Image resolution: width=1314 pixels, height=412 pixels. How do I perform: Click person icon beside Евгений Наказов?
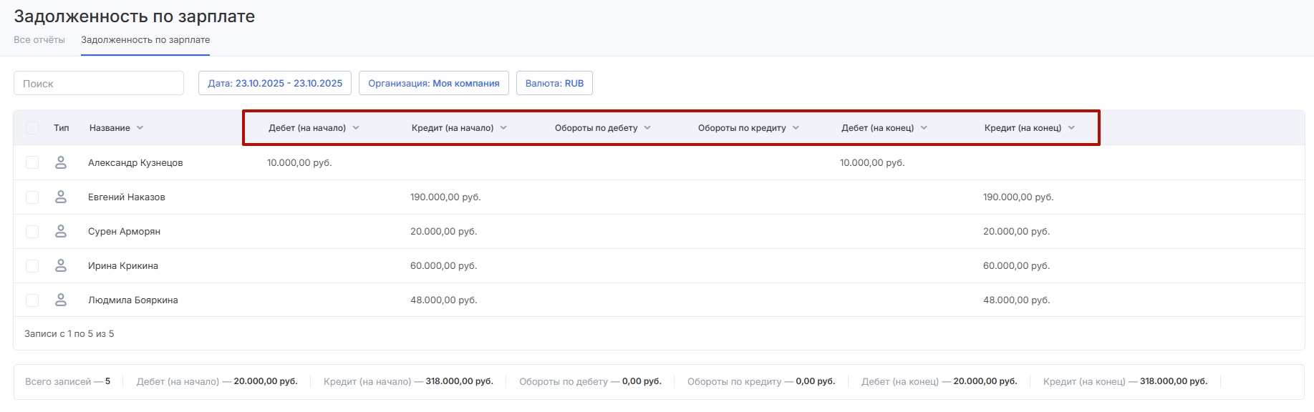(x=61, y=197)
